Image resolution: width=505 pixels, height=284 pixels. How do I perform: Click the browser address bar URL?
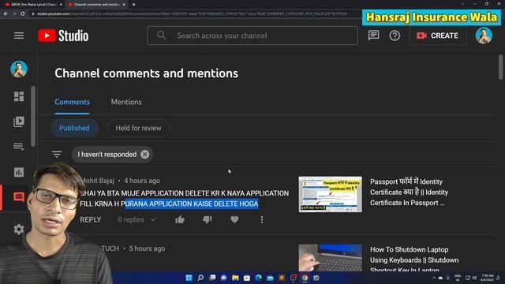192,14
